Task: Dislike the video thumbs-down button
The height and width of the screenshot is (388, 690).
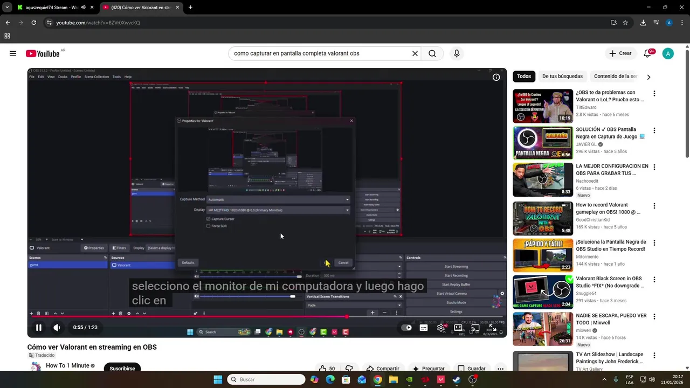Action: pos(349,369)
